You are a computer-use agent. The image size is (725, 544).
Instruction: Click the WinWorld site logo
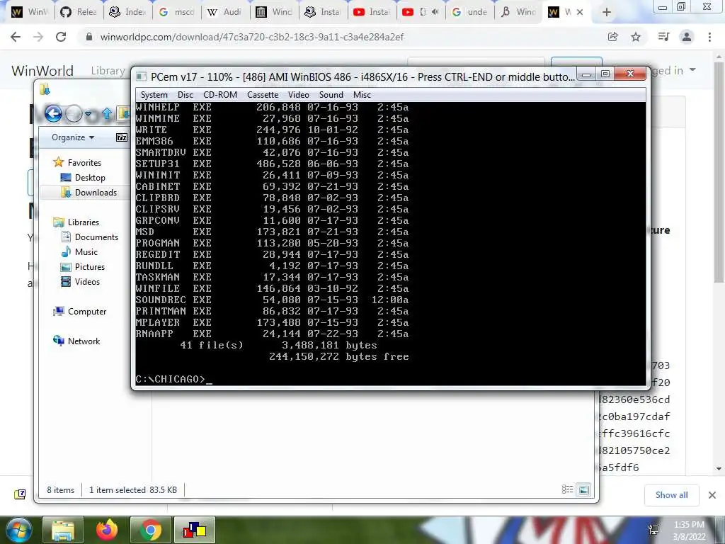tap(42, 71)
